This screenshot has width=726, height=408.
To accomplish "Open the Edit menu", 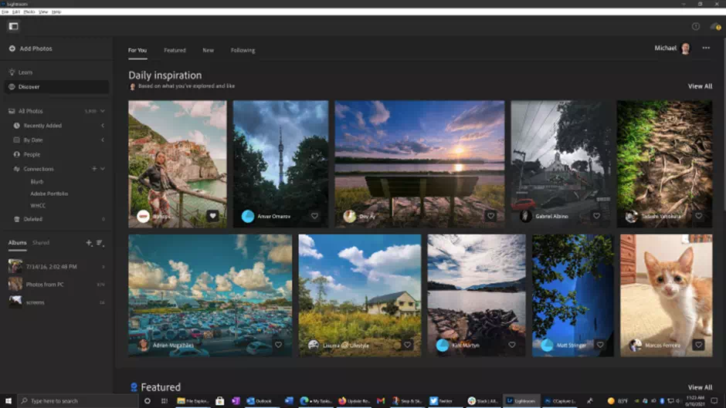I will [x=16, y=12].
